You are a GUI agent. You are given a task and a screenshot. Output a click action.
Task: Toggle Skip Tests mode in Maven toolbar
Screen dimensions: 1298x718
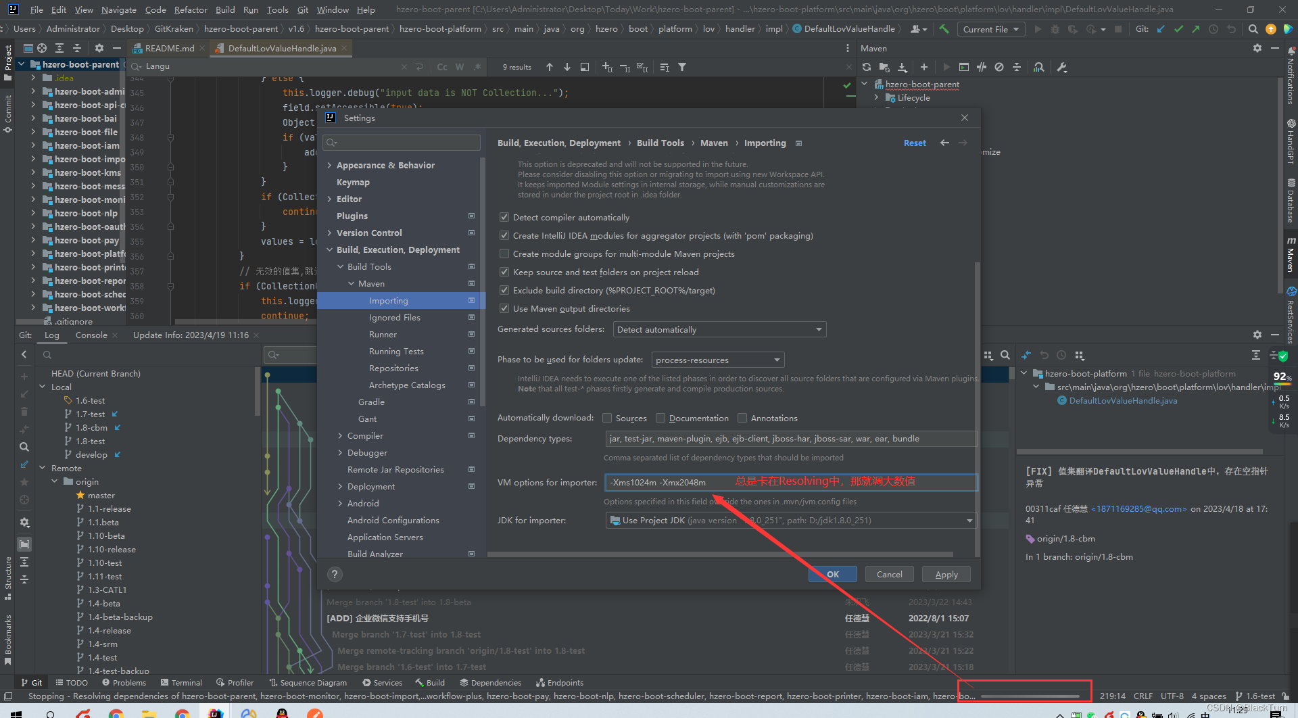pyautogui.click(x=999, y=67)
